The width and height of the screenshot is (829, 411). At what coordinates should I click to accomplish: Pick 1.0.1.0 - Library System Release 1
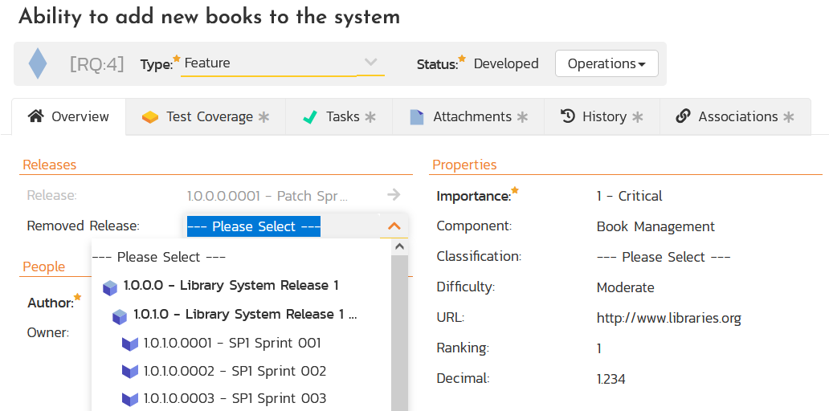pos(244,315)
